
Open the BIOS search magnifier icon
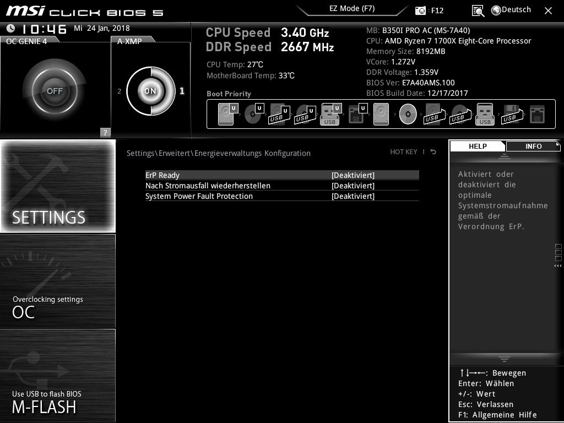(478, 11)
